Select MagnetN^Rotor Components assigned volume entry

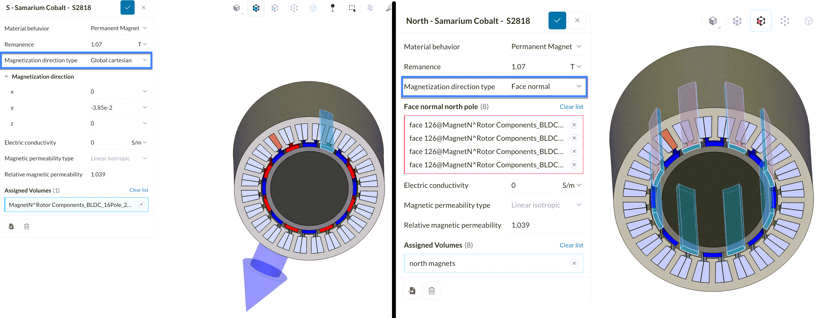tap(70, 205)
